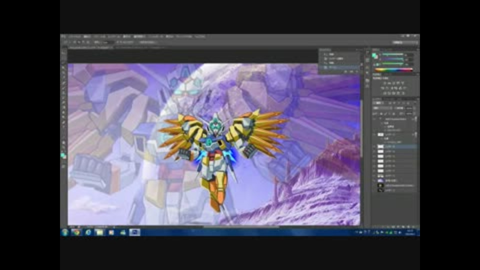Click the Refine Edge button in options bar
This screenshot has width=480, height=270.
[147, 42]
